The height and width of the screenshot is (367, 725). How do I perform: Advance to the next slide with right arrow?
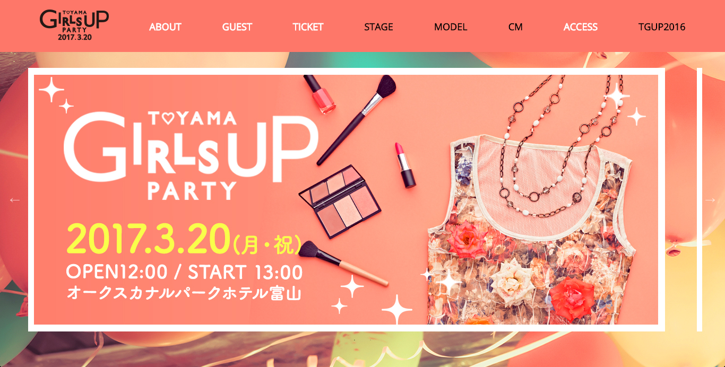coord(710,200)
